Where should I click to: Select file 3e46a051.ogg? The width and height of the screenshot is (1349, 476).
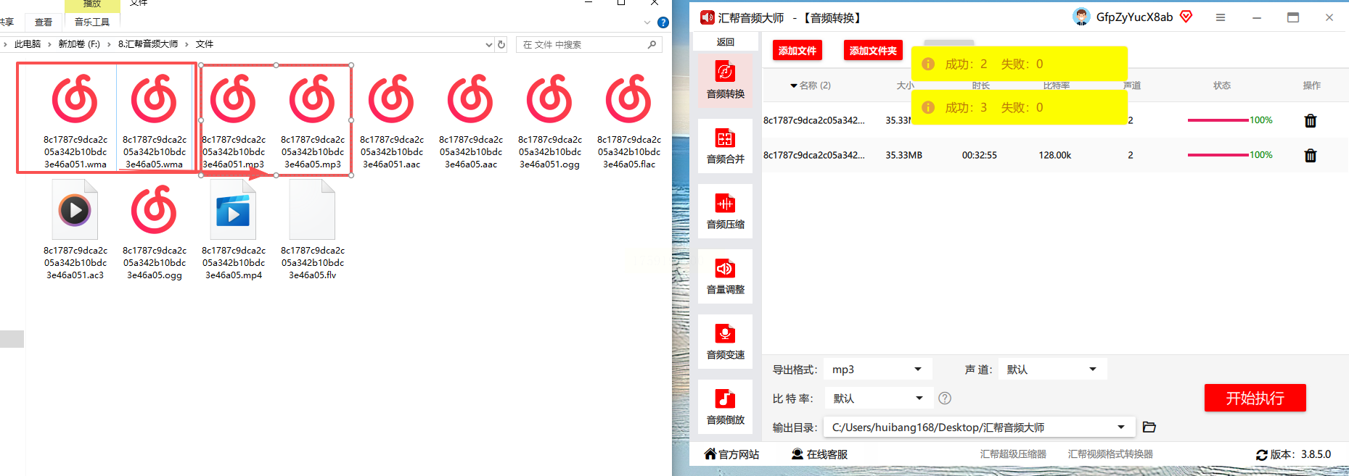click(x=550, y=120)
